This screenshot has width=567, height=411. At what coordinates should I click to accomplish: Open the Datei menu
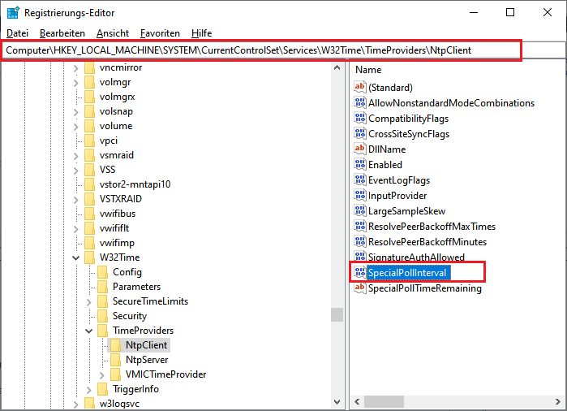click(17, 33)
